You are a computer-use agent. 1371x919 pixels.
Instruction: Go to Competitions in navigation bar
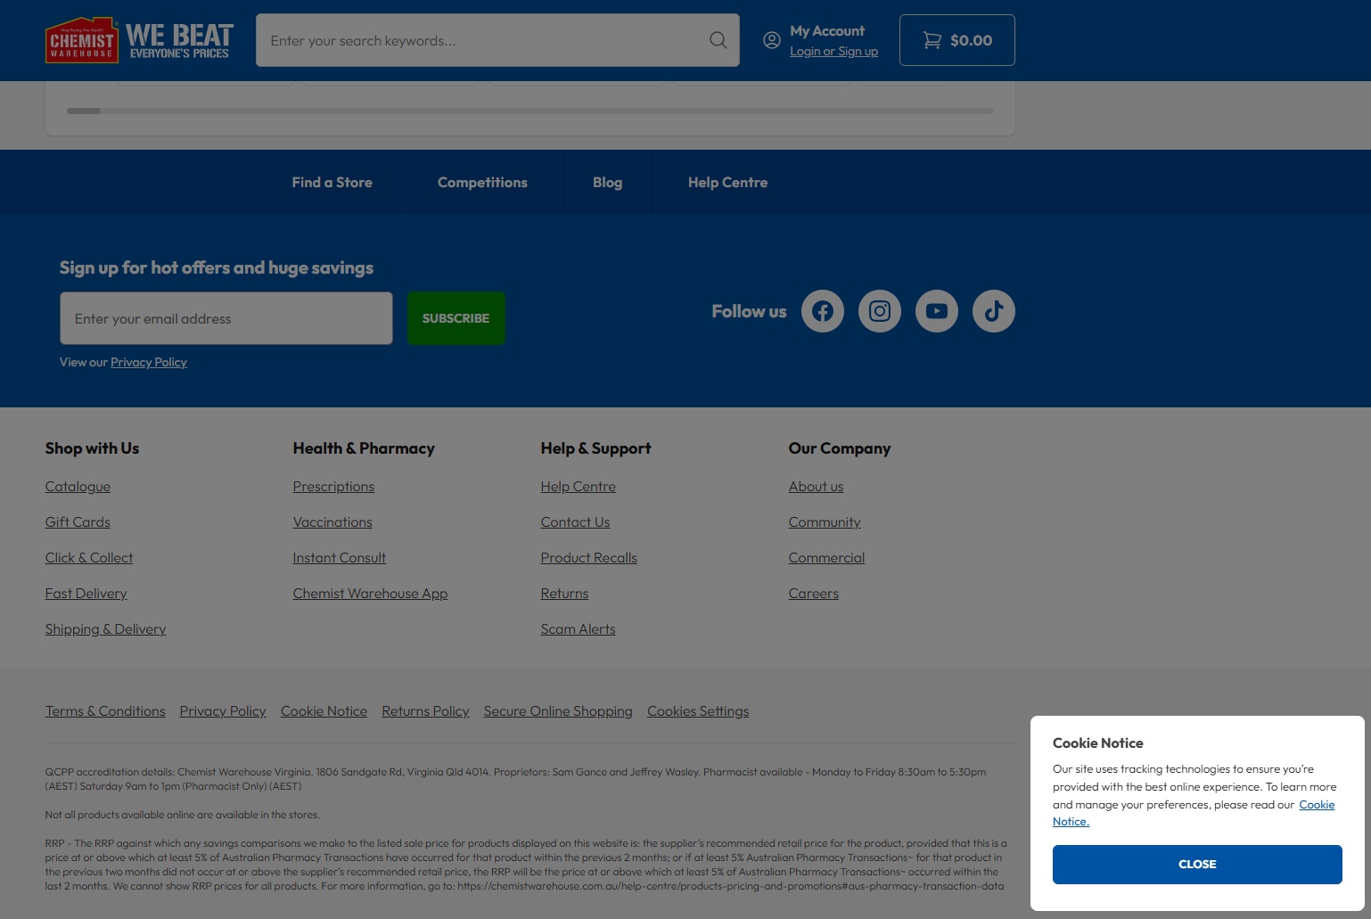point(482,182)
